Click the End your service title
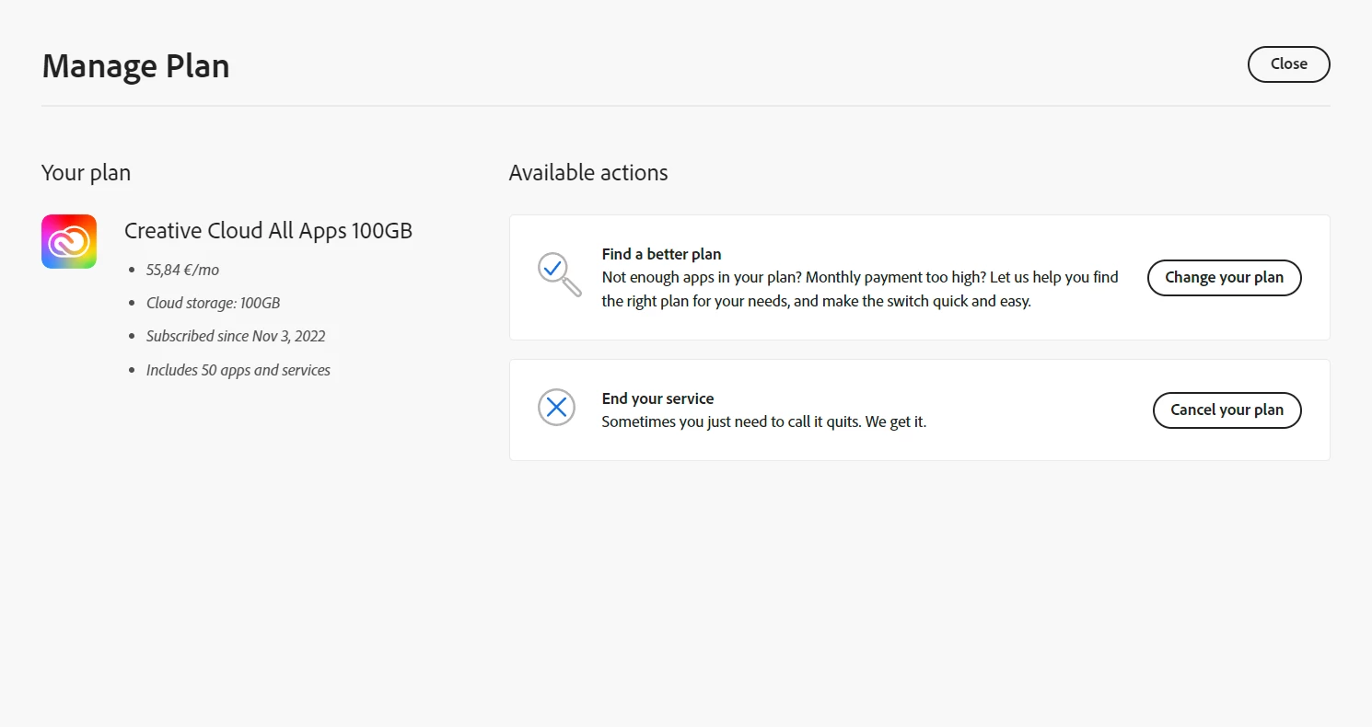The width and height of the screenshot is (1372, 727). coord(657,398)
